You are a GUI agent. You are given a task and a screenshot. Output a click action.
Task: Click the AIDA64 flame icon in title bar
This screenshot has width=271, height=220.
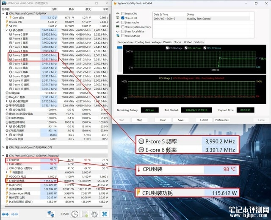pyautogui.click(x=115, y=3)
